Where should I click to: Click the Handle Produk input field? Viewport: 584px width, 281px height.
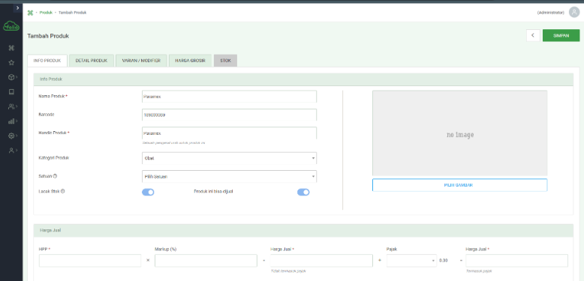tap(229, 133)
